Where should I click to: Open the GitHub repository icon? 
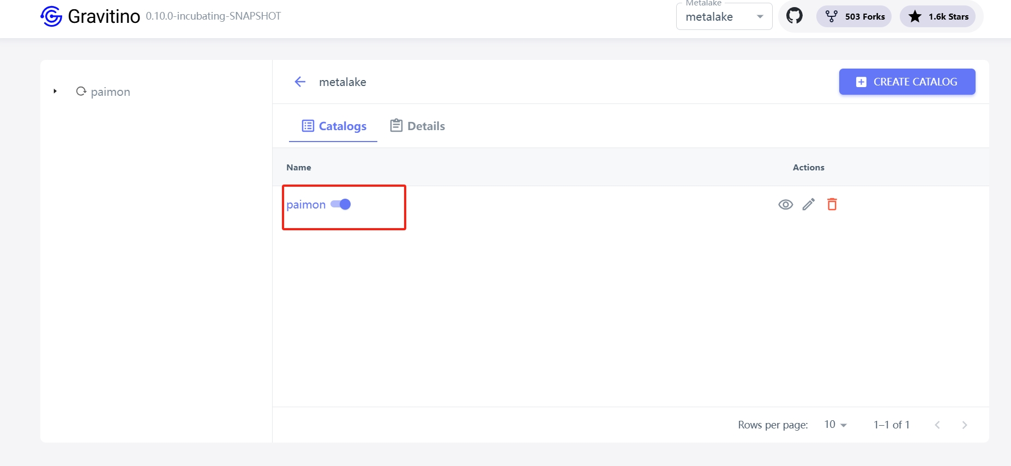[x=795, y=16]
